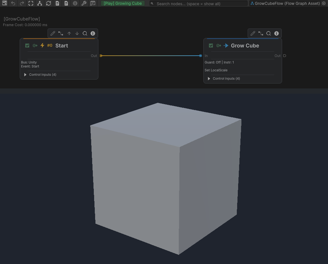Click the [Play] Growing Cube button
328x264 pixels.
click(123, 3)
